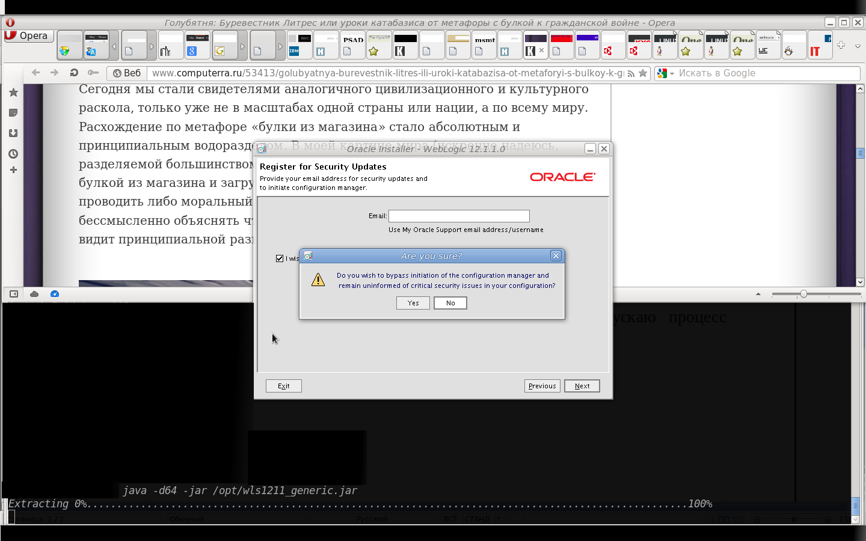Switch to the translate icon tab
Screen dimensions: 866x541
coord(96,45)
